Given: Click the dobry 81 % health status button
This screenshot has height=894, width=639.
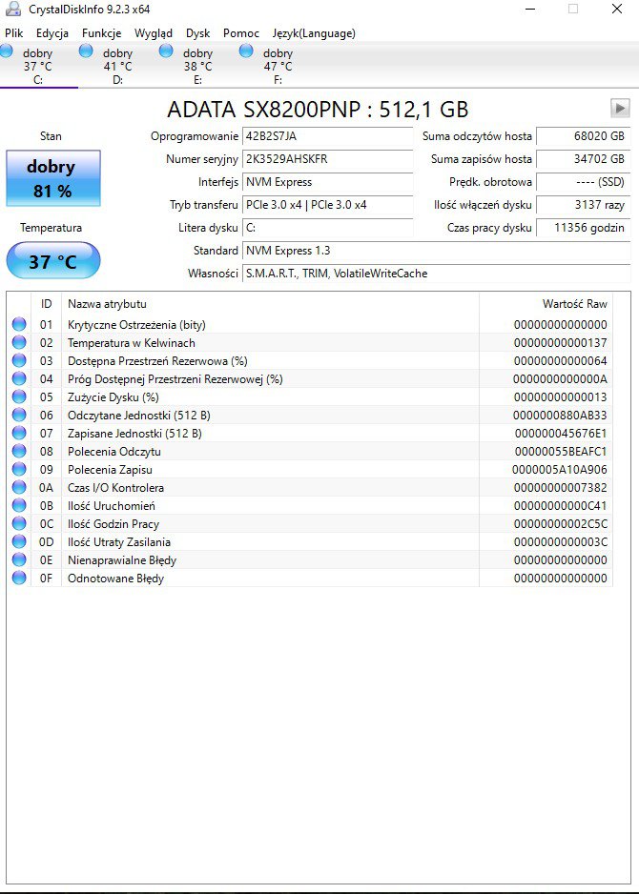Looking at the screenshot, I should pos(53,178).
